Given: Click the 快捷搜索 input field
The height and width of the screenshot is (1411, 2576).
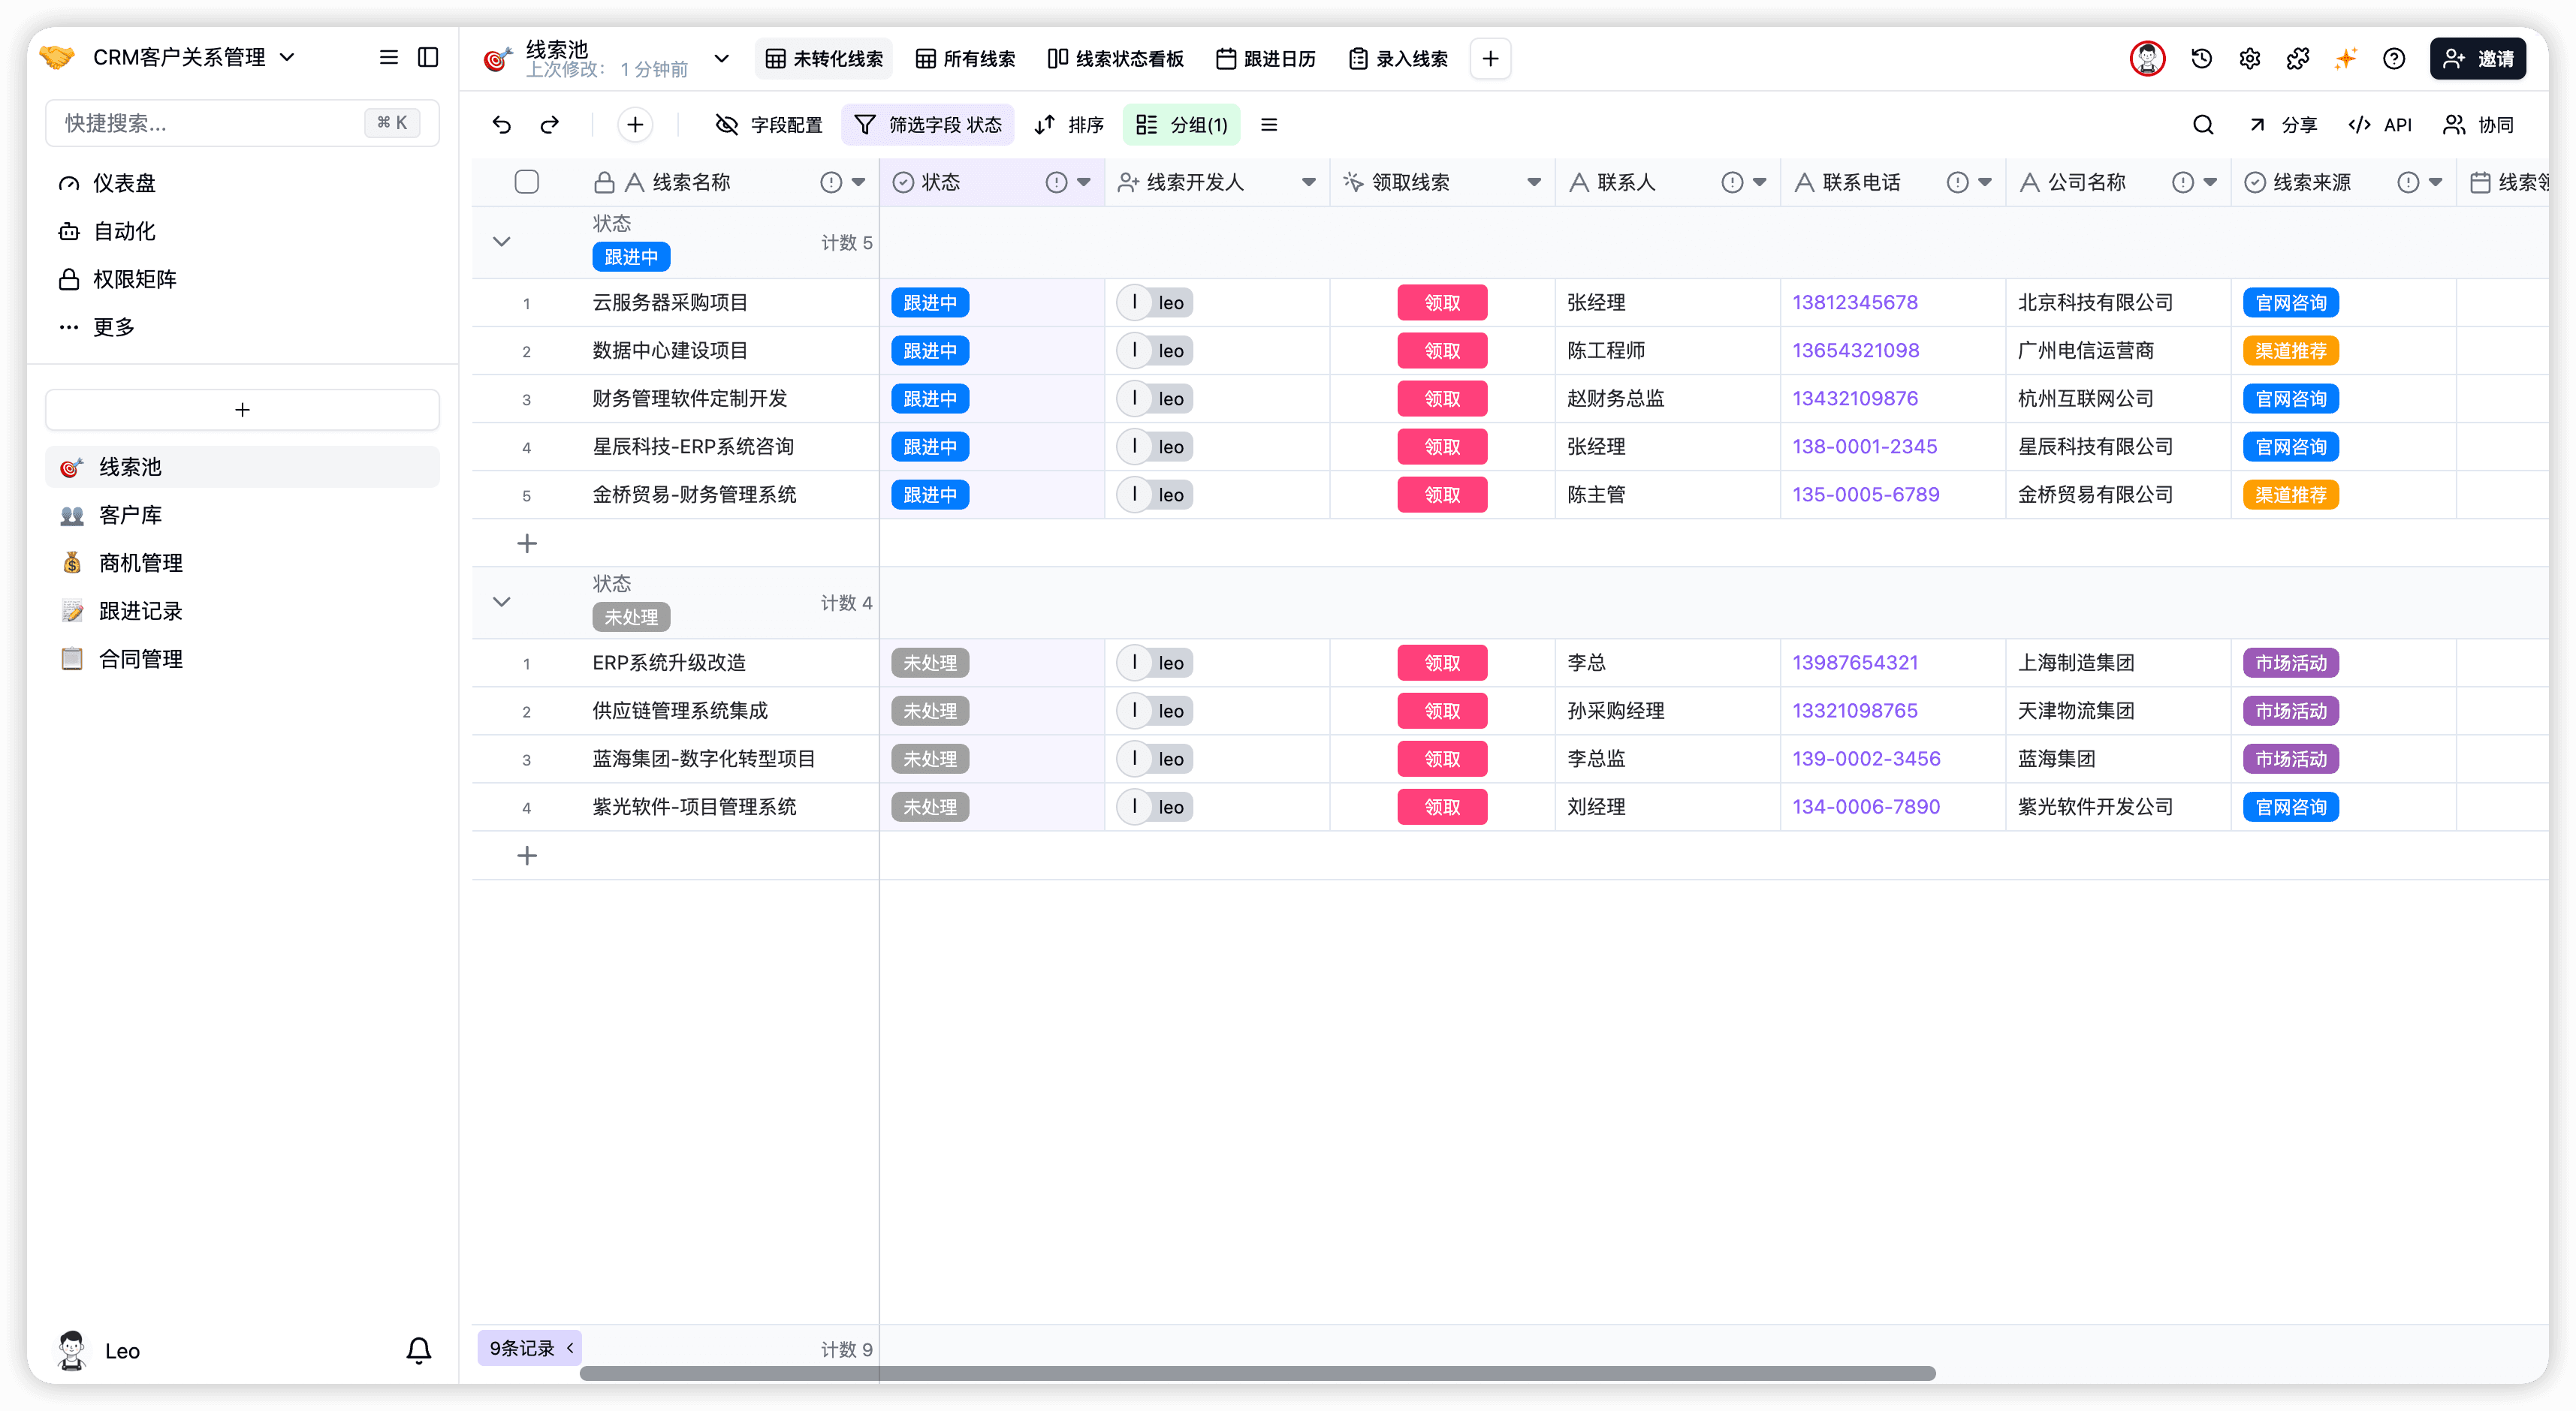Looking at the screenshot, I should pyautogui.click(x=242, y=123).
